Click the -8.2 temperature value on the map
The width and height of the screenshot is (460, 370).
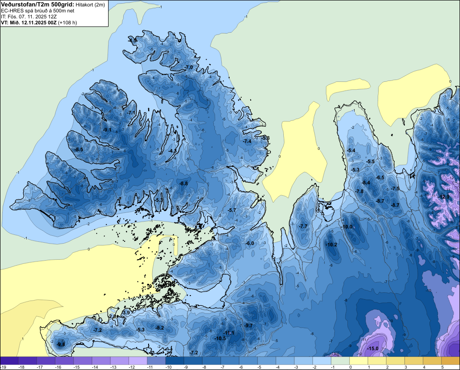point(160,328)
